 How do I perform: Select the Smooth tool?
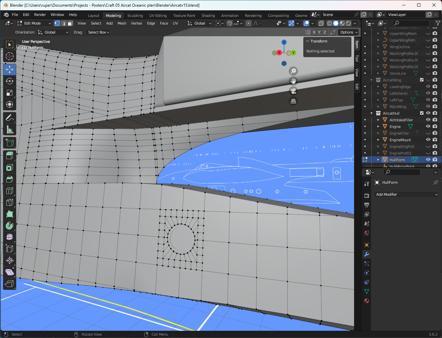pos(9,237)
